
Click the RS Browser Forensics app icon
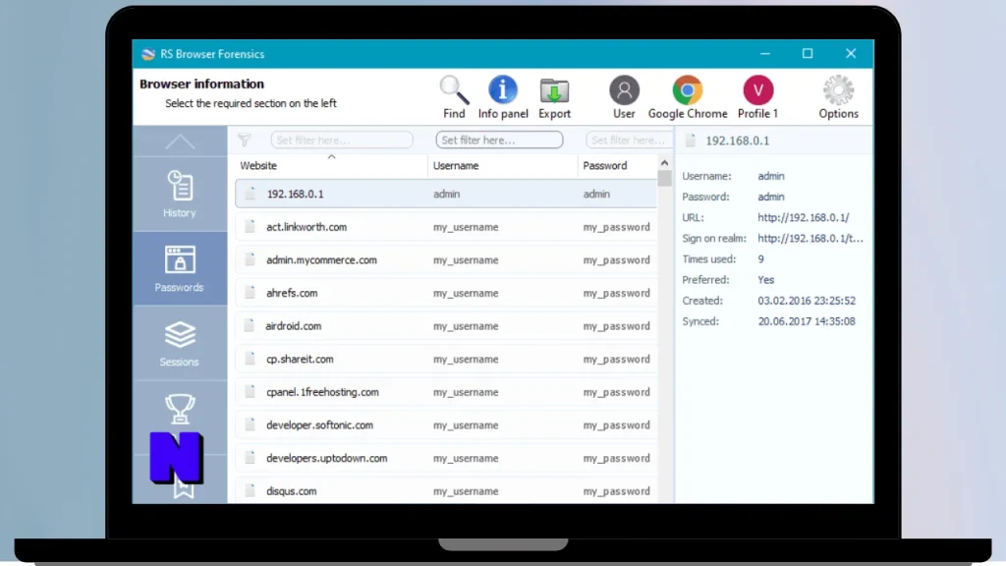148,54
